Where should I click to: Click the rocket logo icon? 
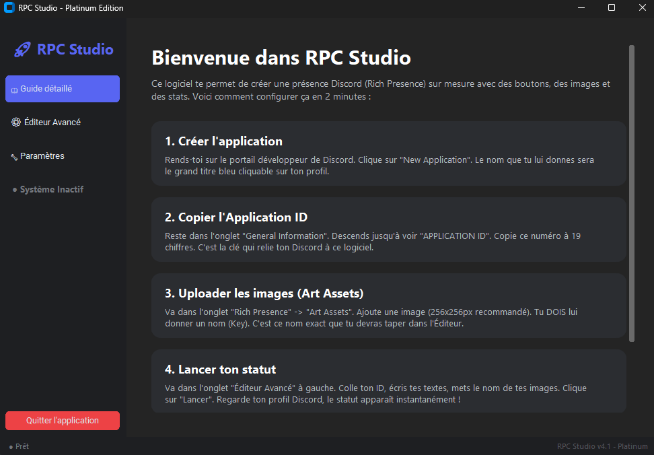22,50
